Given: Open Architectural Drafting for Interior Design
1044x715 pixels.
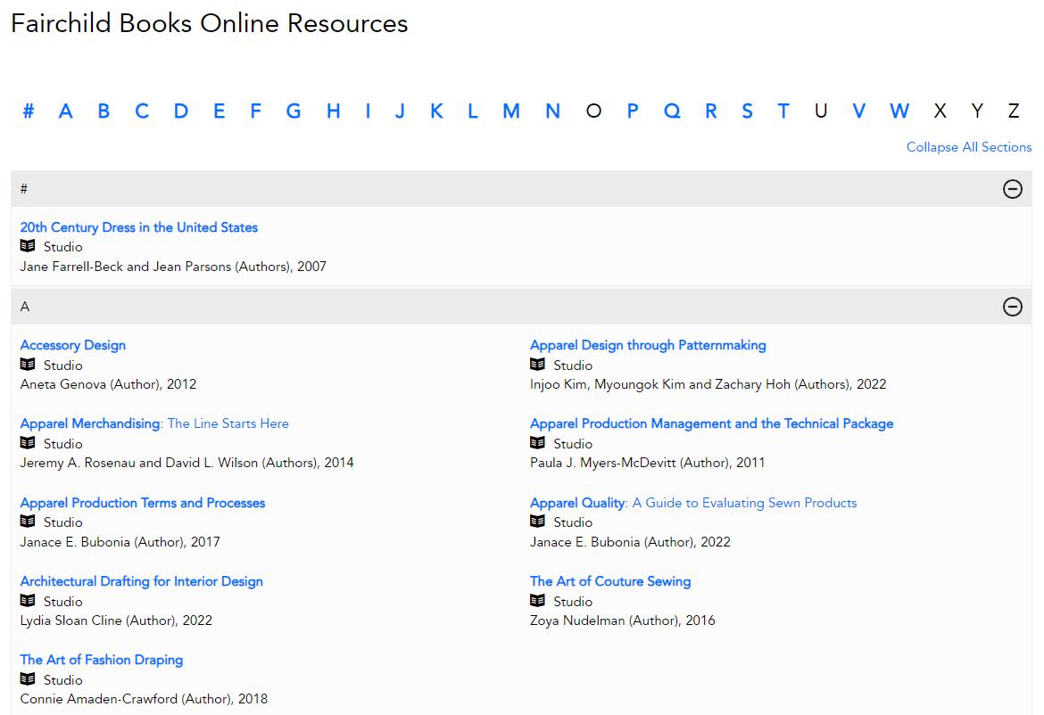Looking at the screenshot, I should [x=141, y=581].
